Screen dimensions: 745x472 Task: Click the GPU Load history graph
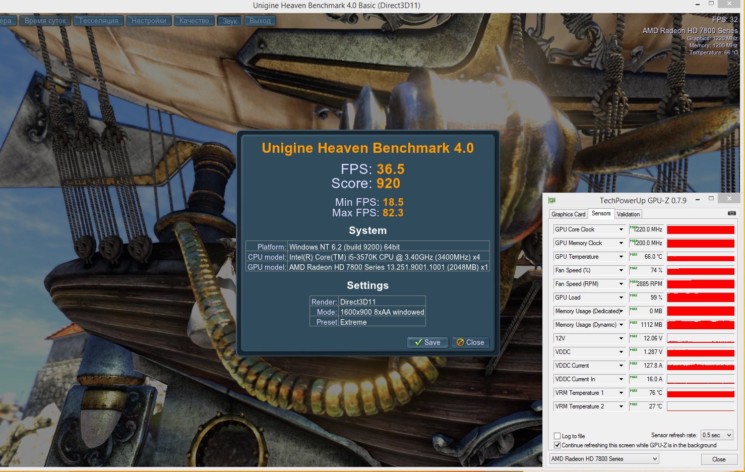pos(701,298)
